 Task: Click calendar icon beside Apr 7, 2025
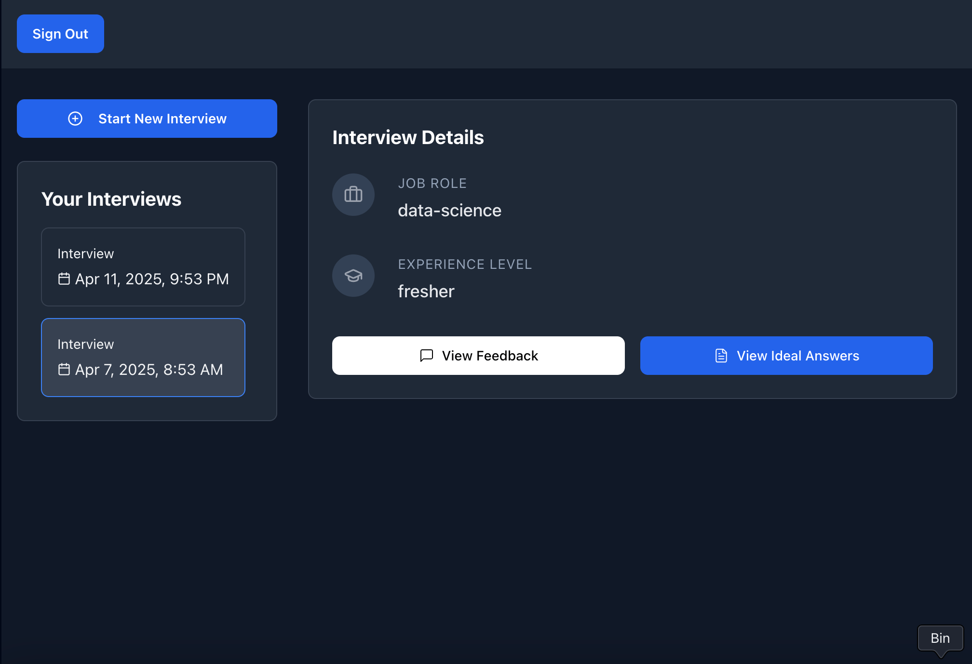coord(64,370)
